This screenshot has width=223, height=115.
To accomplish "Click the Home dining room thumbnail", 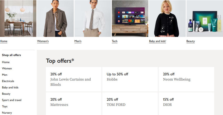I will click(18, 18).
